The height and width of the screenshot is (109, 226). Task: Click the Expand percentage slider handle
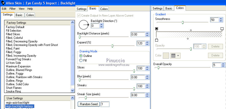(x=112, y=46)
